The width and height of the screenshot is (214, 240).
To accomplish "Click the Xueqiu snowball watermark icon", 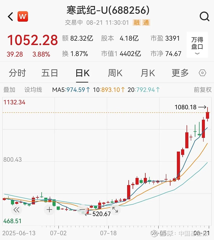I will (x=154, y=234).
